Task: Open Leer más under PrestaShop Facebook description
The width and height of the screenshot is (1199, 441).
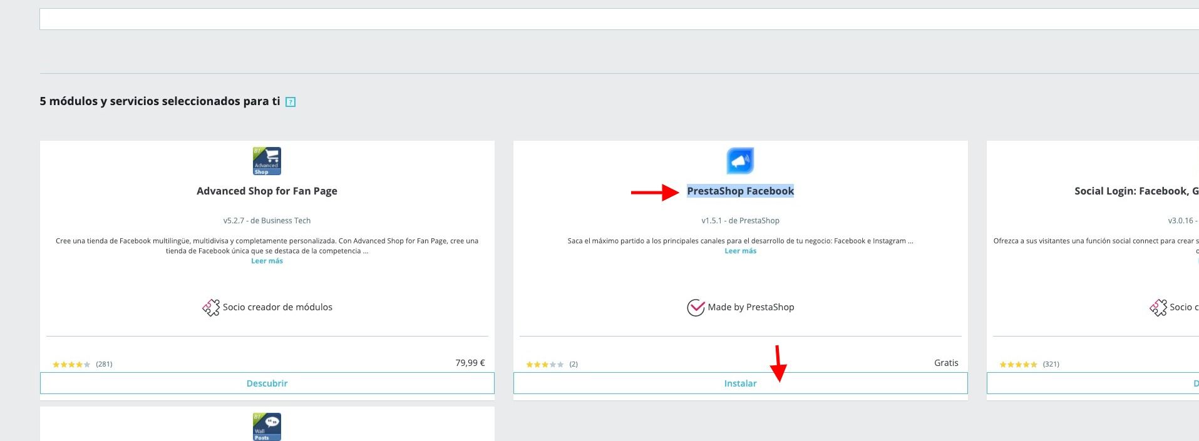Action: [x=740, y=251]
